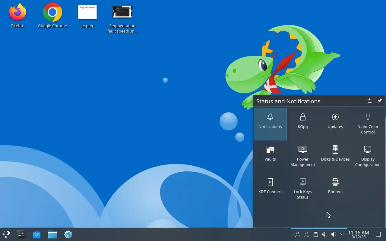Open the clipboard tray icon
Viewport: 386px width, 241px height.
pos(316,234)
